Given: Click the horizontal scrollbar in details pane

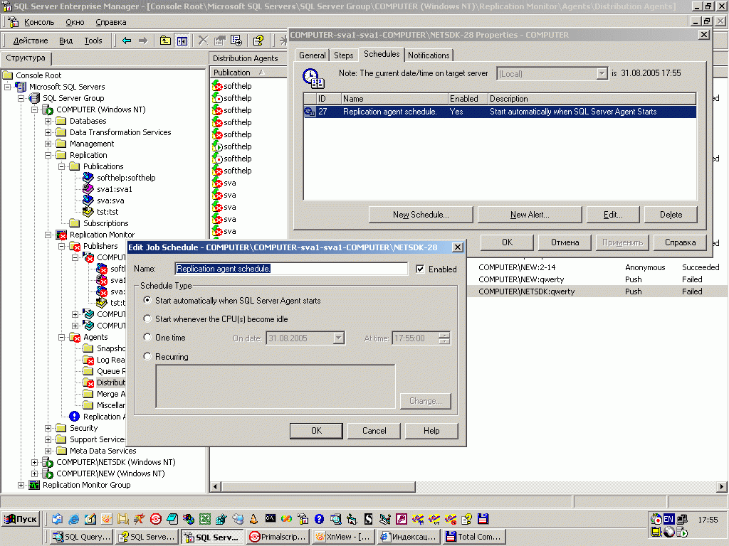Looking at the screenshot, I should 318,486.
